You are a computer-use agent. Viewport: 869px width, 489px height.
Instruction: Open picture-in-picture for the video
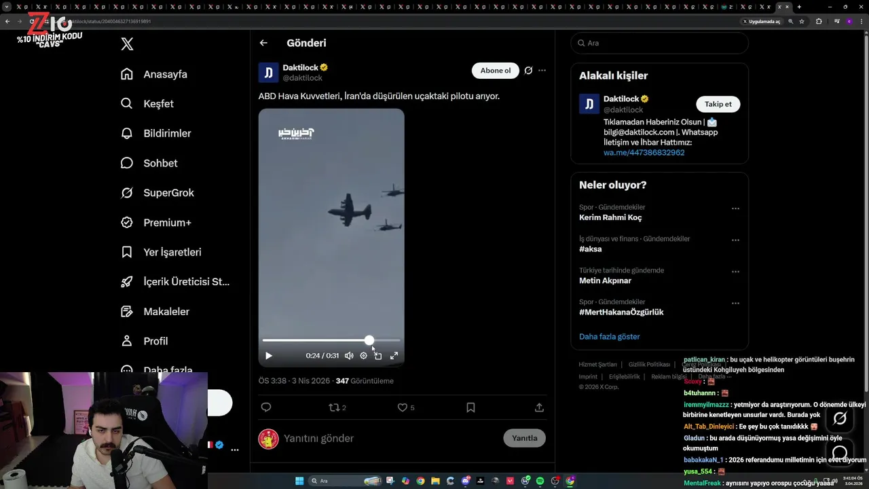coord(378,355)
